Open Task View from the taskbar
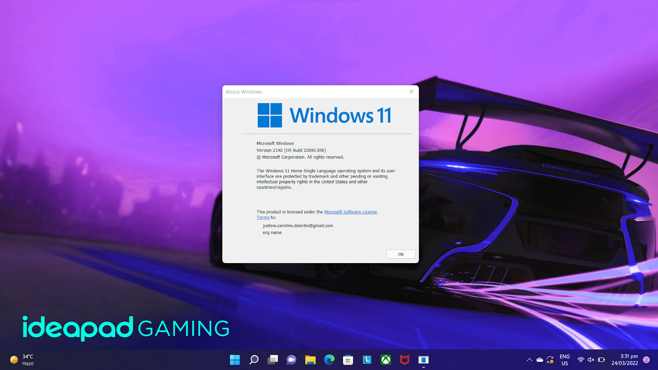 pos(273,360)
